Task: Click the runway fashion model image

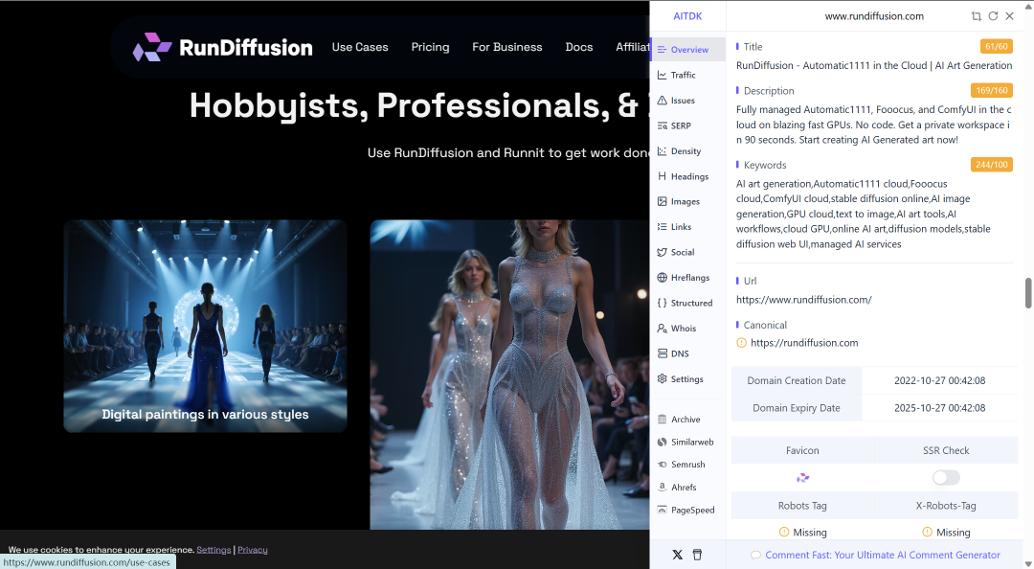Action: pyautogui.click(x=509, y=375)
